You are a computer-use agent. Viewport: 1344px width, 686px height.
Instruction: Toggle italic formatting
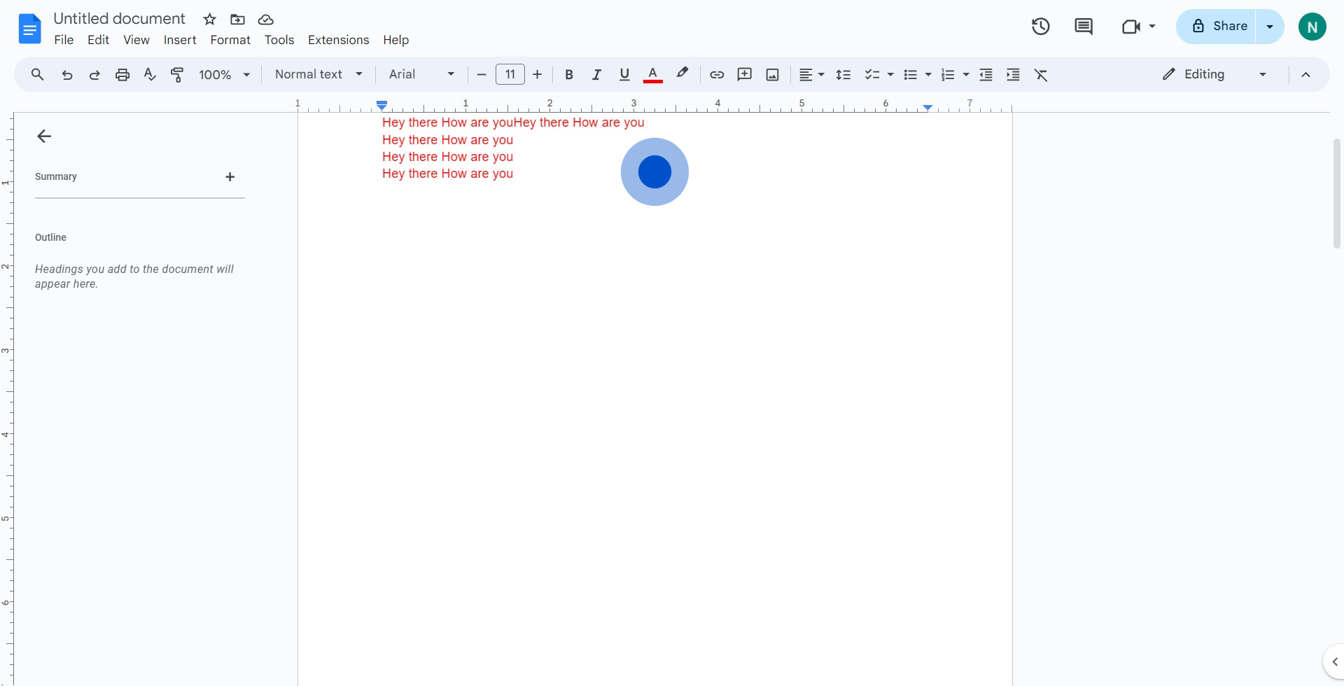(596, 74)
